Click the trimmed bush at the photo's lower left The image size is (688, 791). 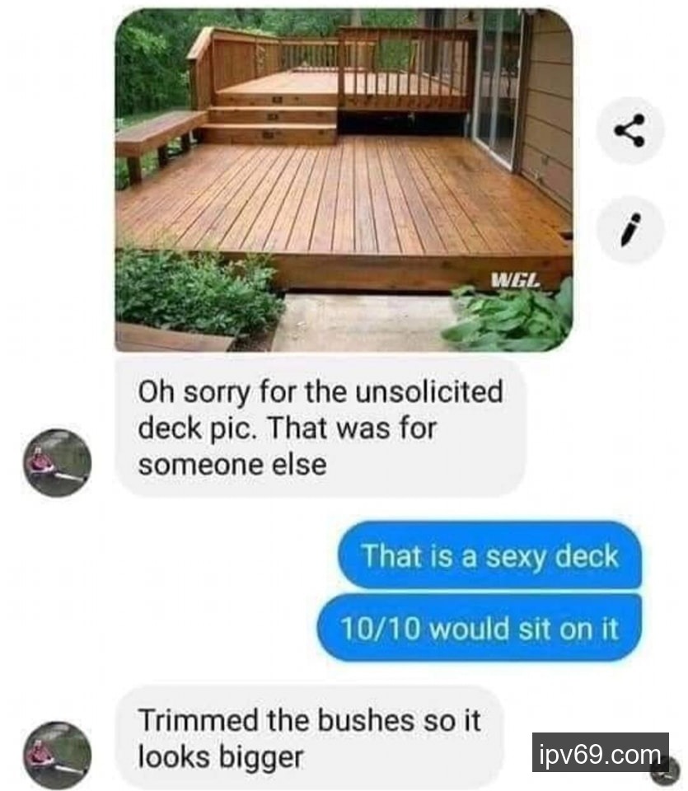pos(196,293)
